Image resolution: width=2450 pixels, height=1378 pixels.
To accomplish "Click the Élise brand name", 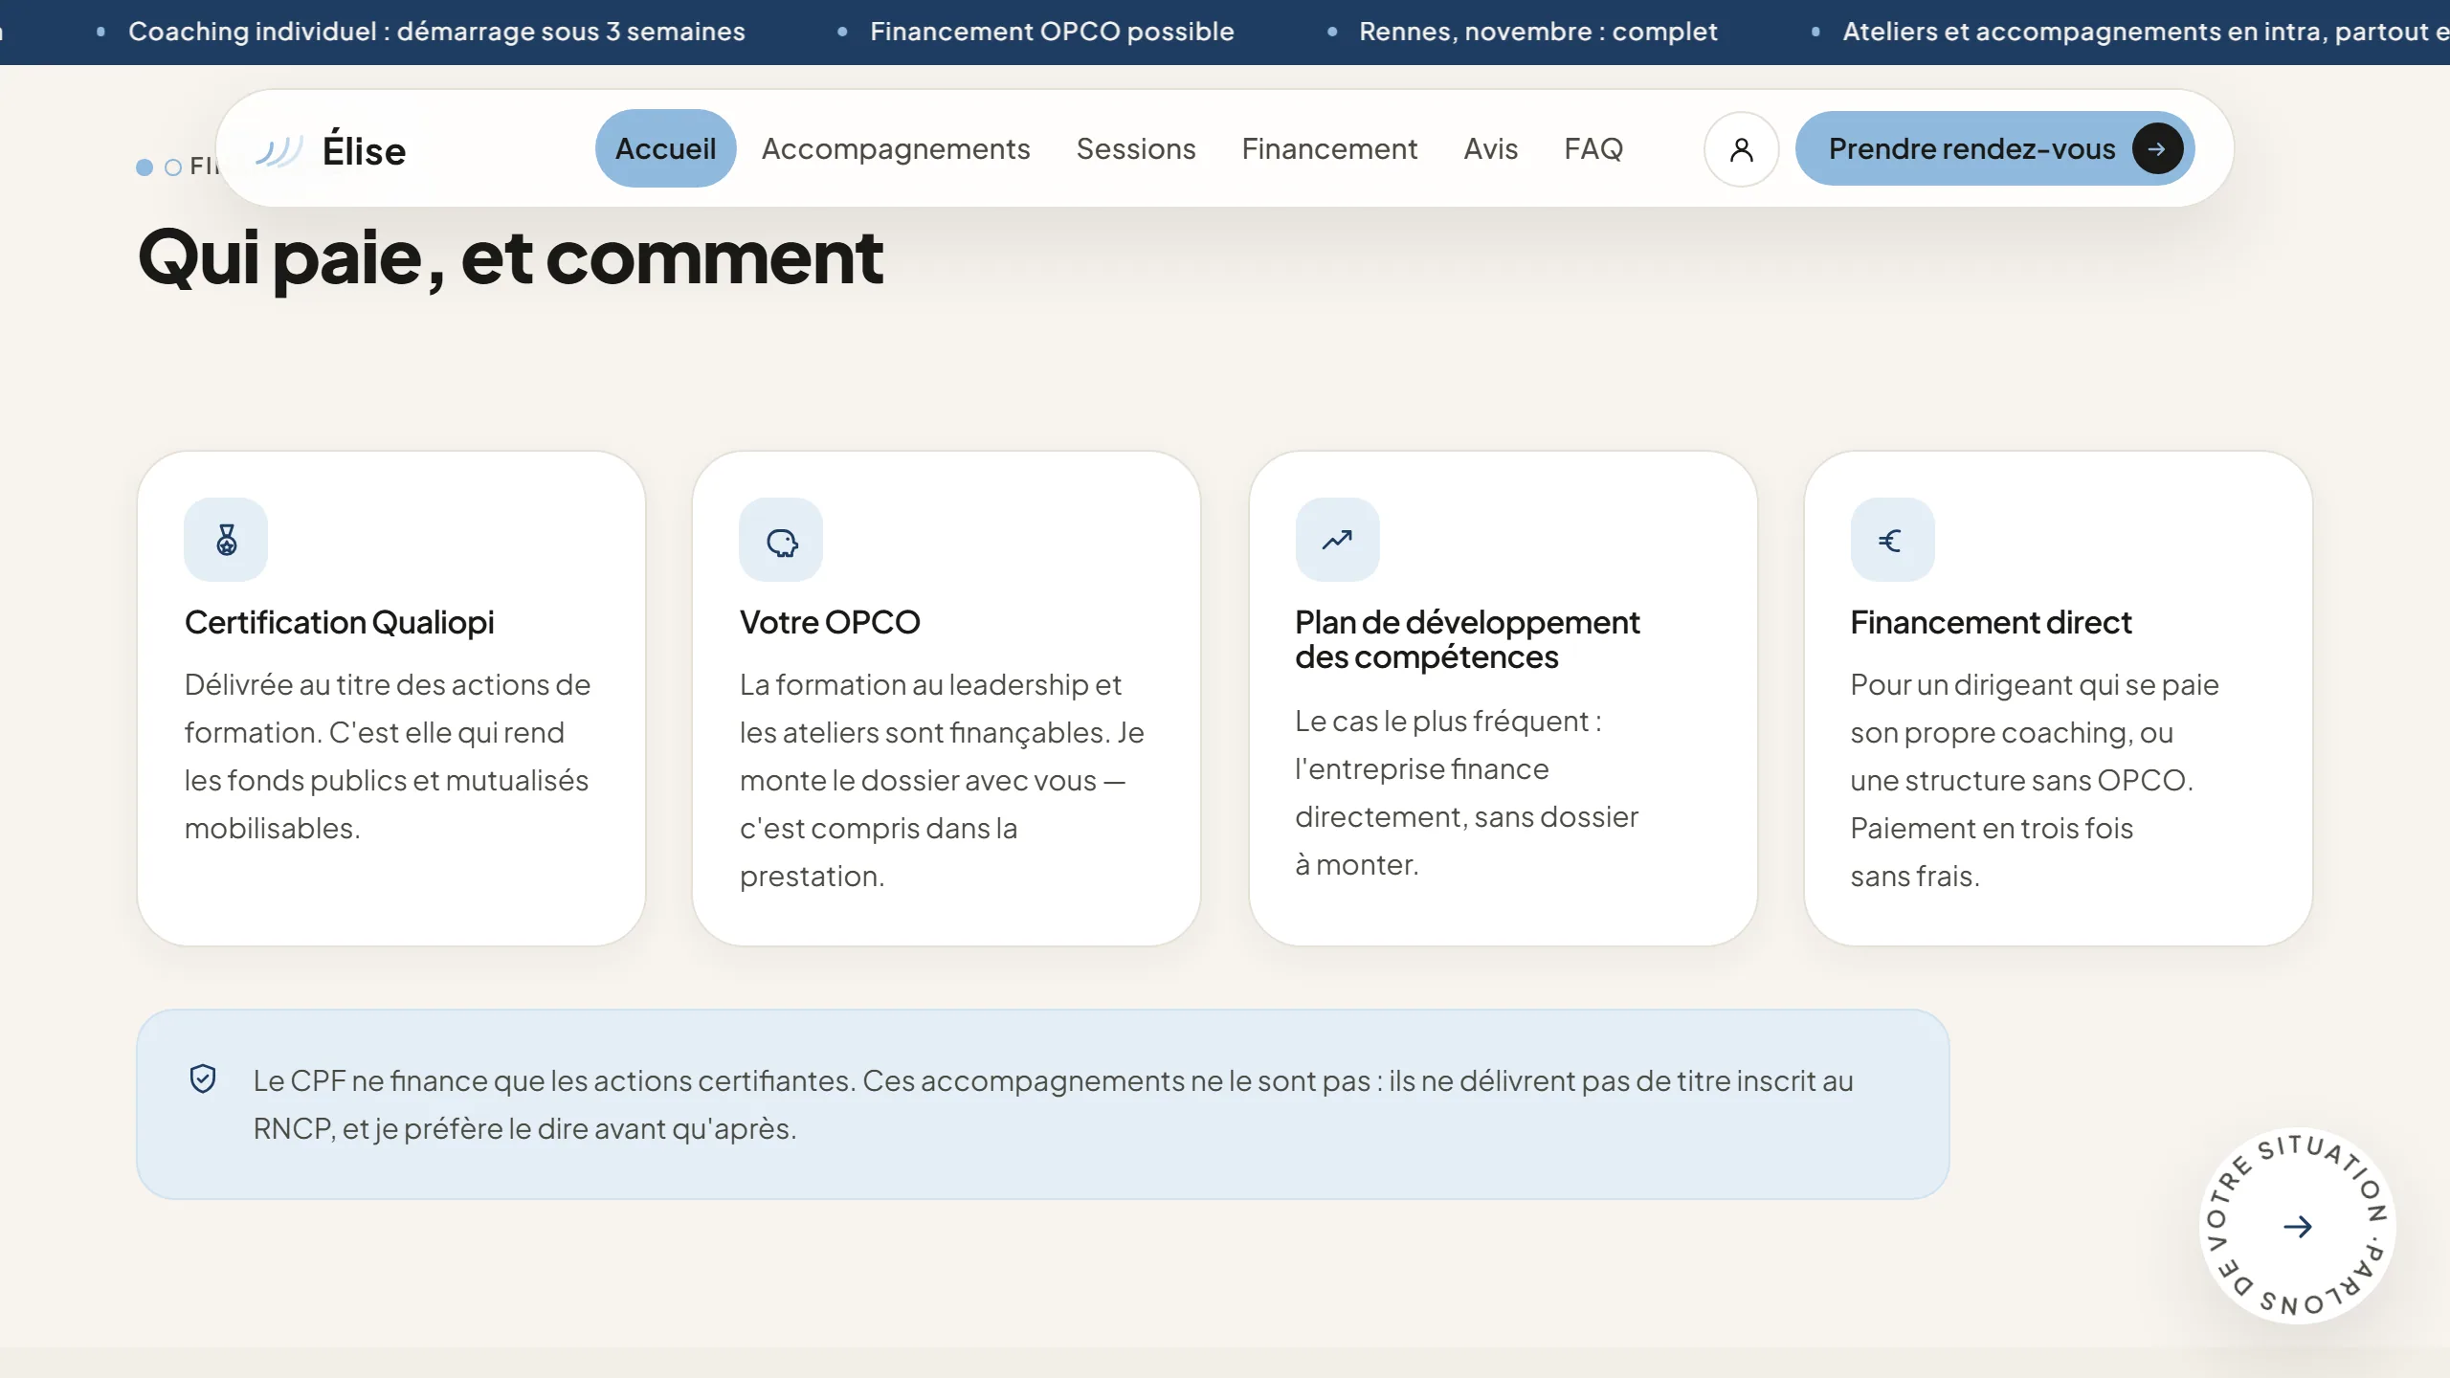I will pyautogui.click(x=364, y=151).
